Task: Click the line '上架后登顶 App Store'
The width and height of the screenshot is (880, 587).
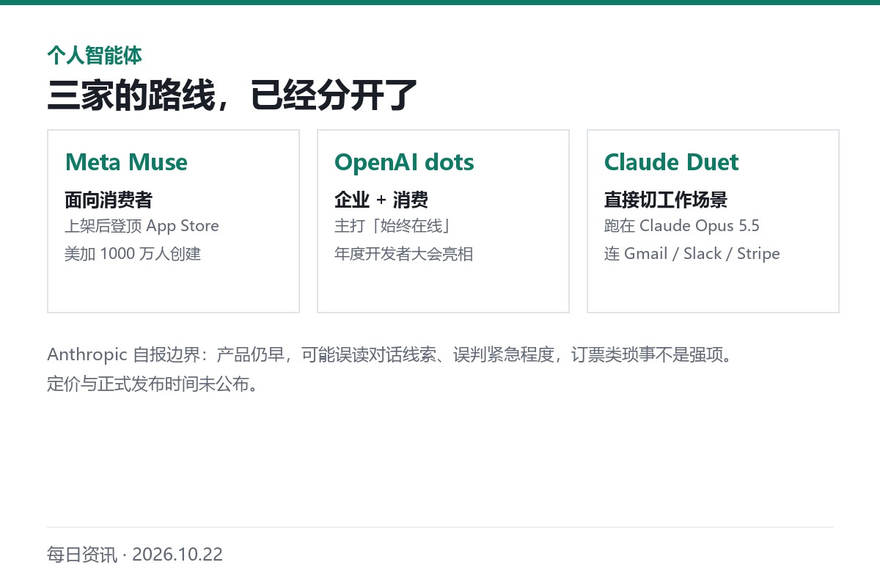Action: (x=142, y=226)
